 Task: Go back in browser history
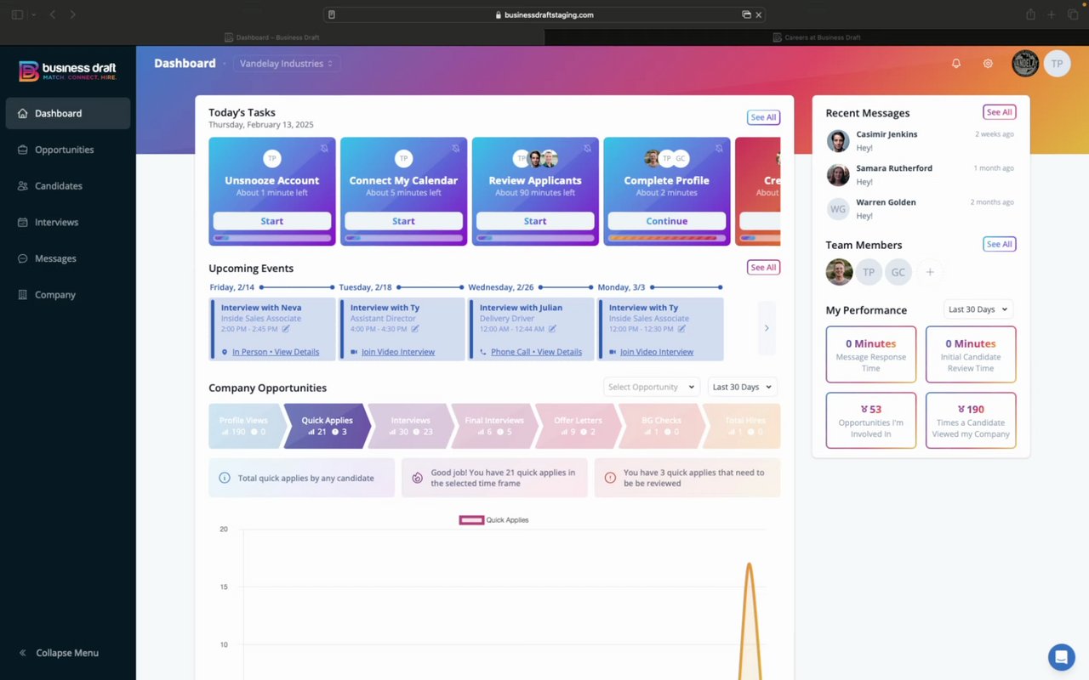(x=53, y=14)
